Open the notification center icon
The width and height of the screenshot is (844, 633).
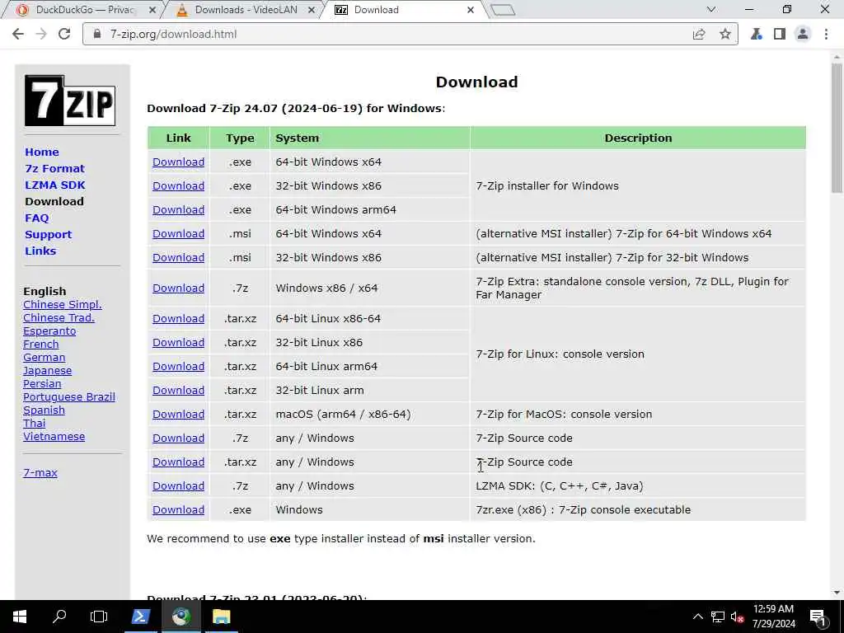click(818, 617)
